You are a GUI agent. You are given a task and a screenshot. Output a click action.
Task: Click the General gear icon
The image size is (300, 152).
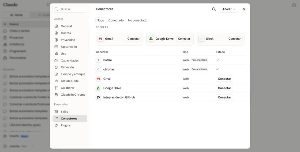click(x=56, y=26)
